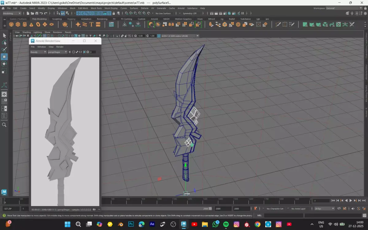368x230 pixels.
Task: Click the platonic solid shelf icon
Action: coord(65,25)
